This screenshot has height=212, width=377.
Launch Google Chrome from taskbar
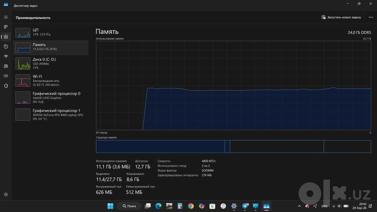click(191, 206)
